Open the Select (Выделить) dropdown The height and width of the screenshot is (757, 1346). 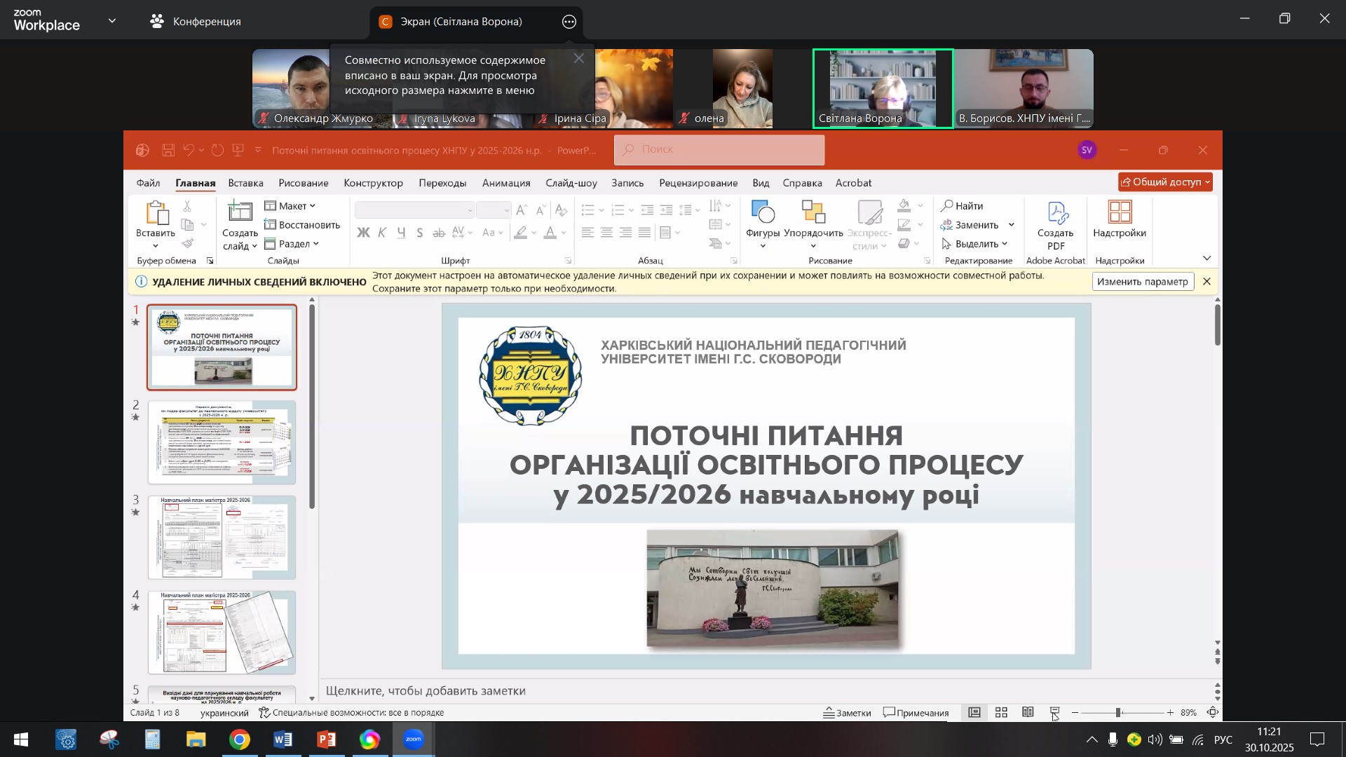point(975,244)
